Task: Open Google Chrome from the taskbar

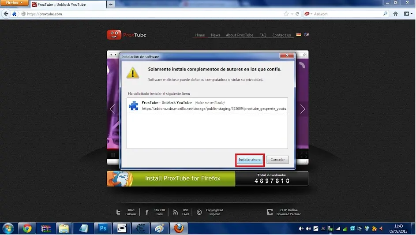Action: (x=27, y=228)
